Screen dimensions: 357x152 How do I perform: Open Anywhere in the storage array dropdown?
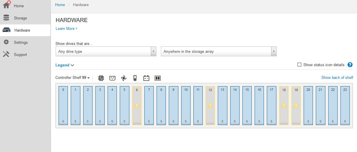point(219,51)
